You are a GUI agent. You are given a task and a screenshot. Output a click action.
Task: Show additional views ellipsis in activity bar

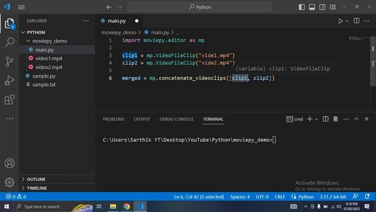(x=9, y=118)
